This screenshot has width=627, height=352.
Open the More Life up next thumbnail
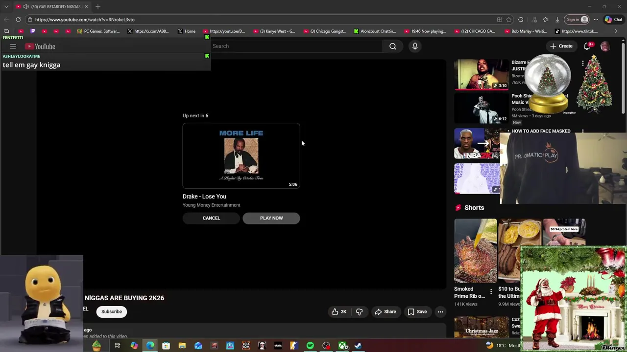(x=241, y=155)
